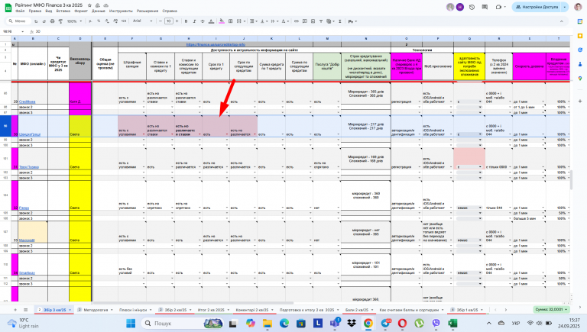The width and height of the screenshot is (587, 332).
Task: Open the Pango hyperlink cell
Action: click(x=24, y=208)
